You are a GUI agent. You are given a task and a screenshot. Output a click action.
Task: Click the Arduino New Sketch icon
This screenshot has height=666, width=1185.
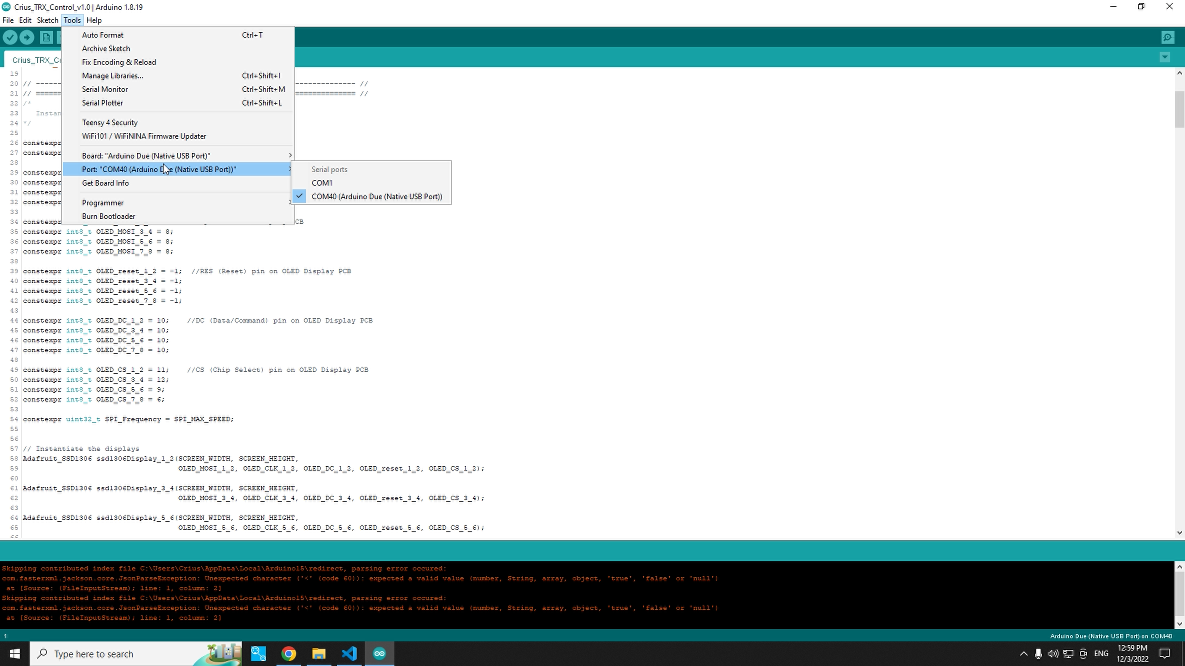46,37
